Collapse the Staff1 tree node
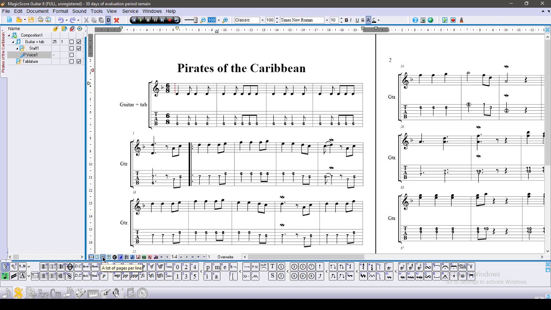This screenshot has width=551, height=310. point(17,48)
